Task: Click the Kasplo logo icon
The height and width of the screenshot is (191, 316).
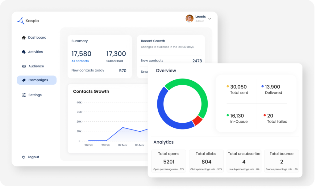Action: (20, 21)
